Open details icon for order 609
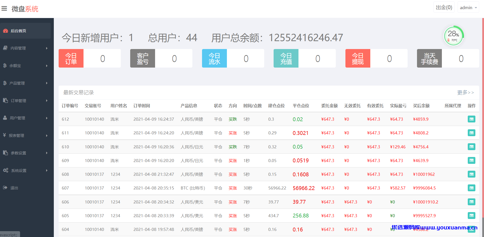This screenshot has width=484, height=237. pyautogui.click(x=471, y=161)
